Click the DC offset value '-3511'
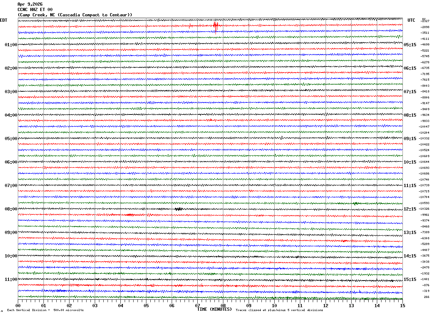This screenshot has height=315, width=431. (425, 33)
